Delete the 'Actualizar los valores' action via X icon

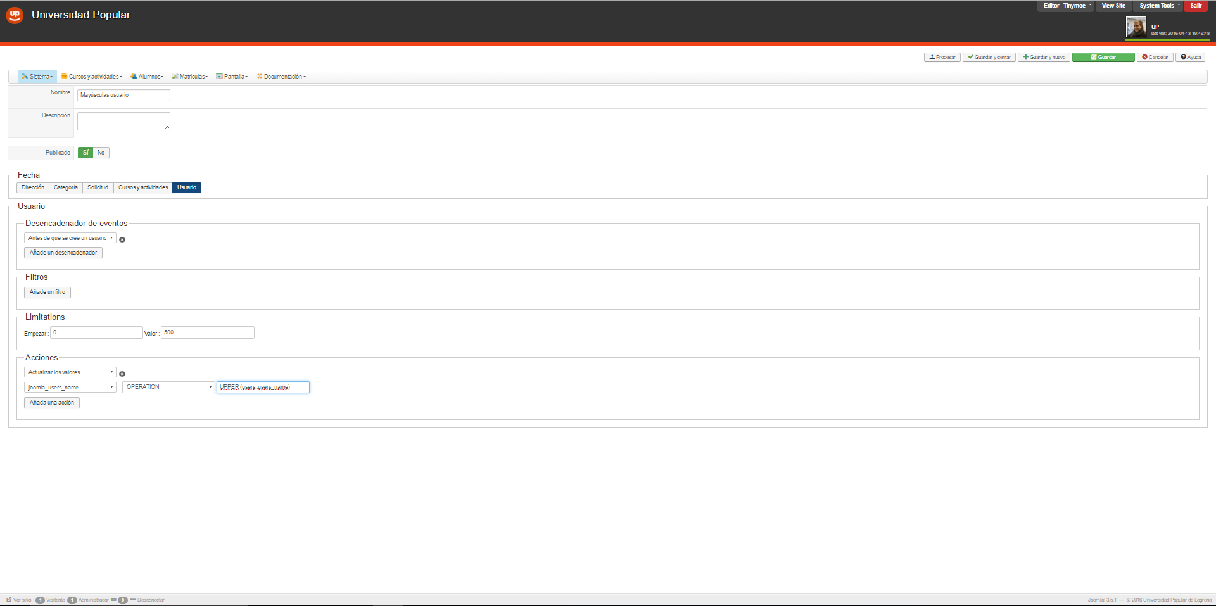tap(122, 374)
